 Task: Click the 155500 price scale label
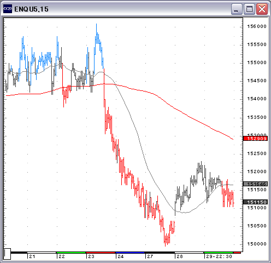(x=257, y=44)
